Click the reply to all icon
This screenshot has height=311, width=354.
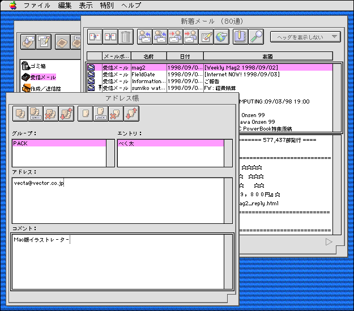click(160, 37)
